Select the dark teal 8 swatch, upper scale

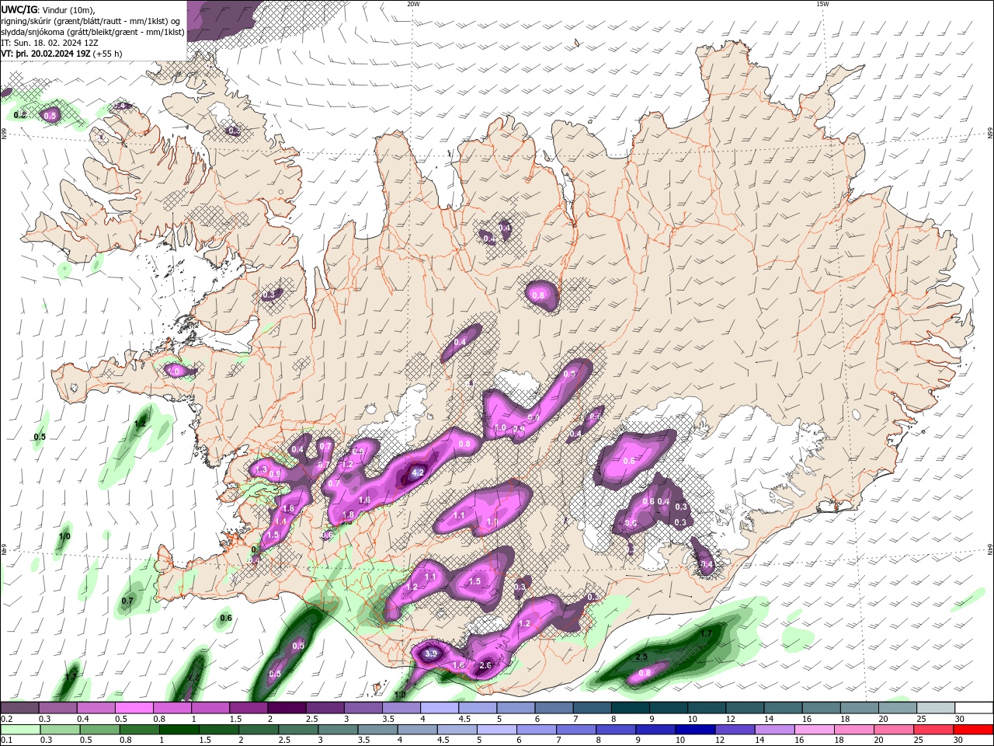point(630,708)
